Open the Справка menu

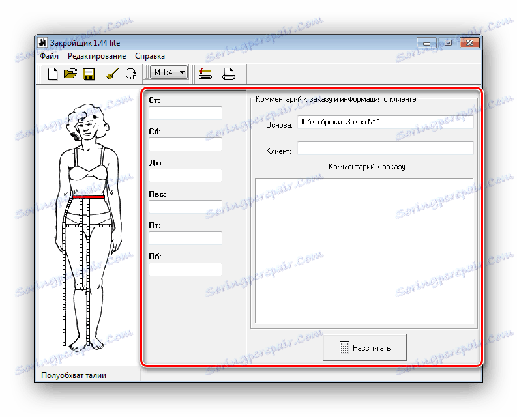[x=150, y=56]
